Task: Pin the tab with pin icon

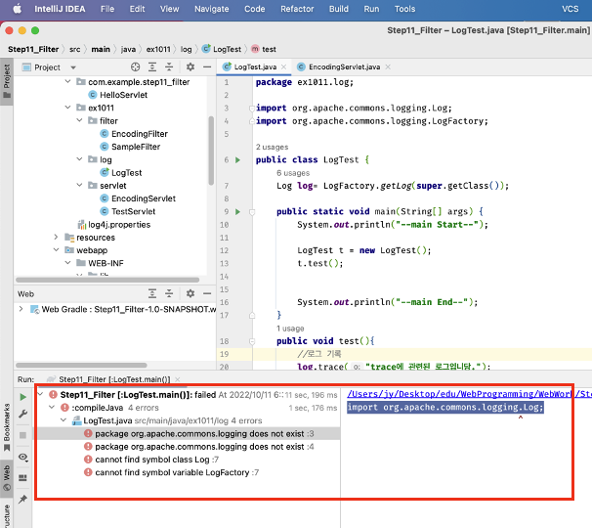Action: (x=23, y=500)
